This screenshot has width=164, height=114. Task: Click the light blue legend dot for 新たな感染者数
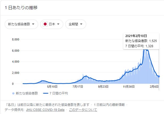click(13, 93)
